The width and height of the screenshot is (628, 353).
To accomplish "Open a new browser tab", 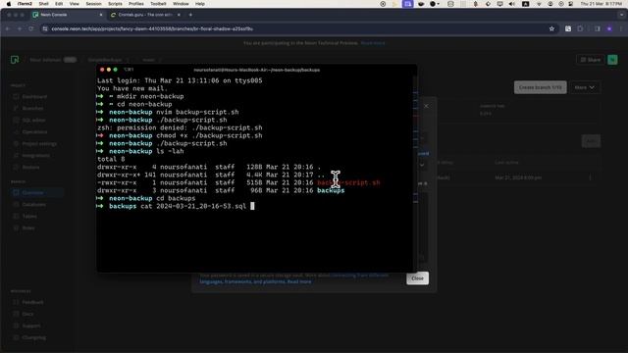I will (x=190, y=15).
